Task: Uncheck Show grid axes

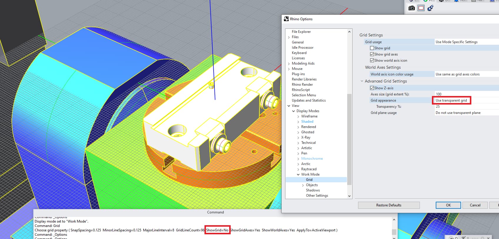Action: pyautogui.click(x=372, y=54)
